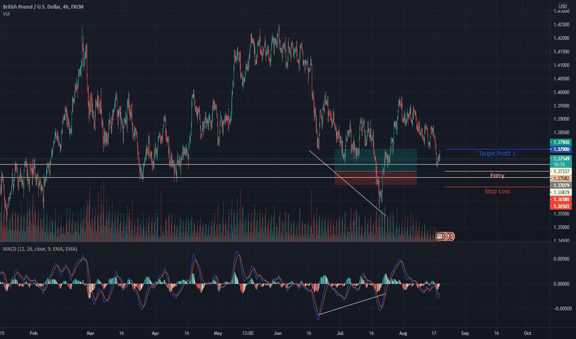Select the white divergence trend line on MACD

pos(352,304)
